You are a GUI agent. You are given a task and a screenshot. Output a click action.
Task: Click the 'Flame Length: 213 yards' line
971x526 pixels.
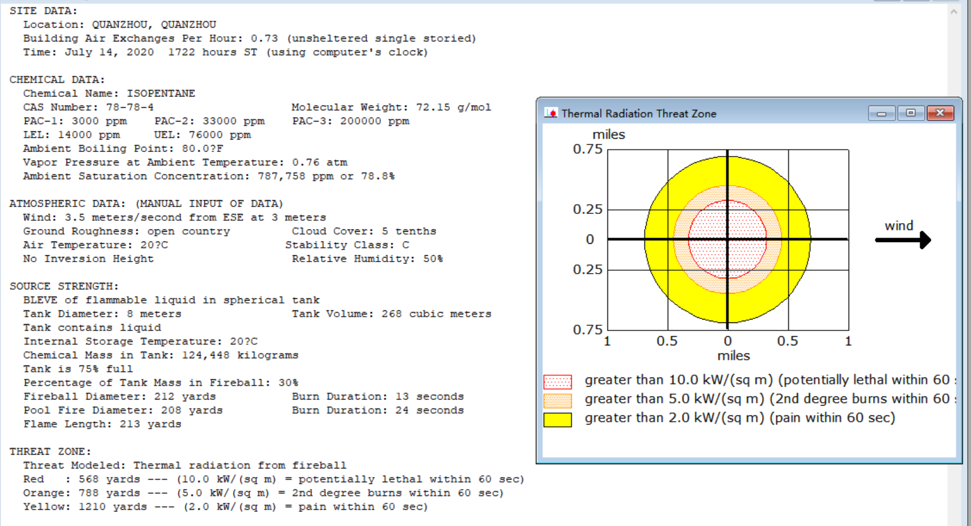click(102, 424)
